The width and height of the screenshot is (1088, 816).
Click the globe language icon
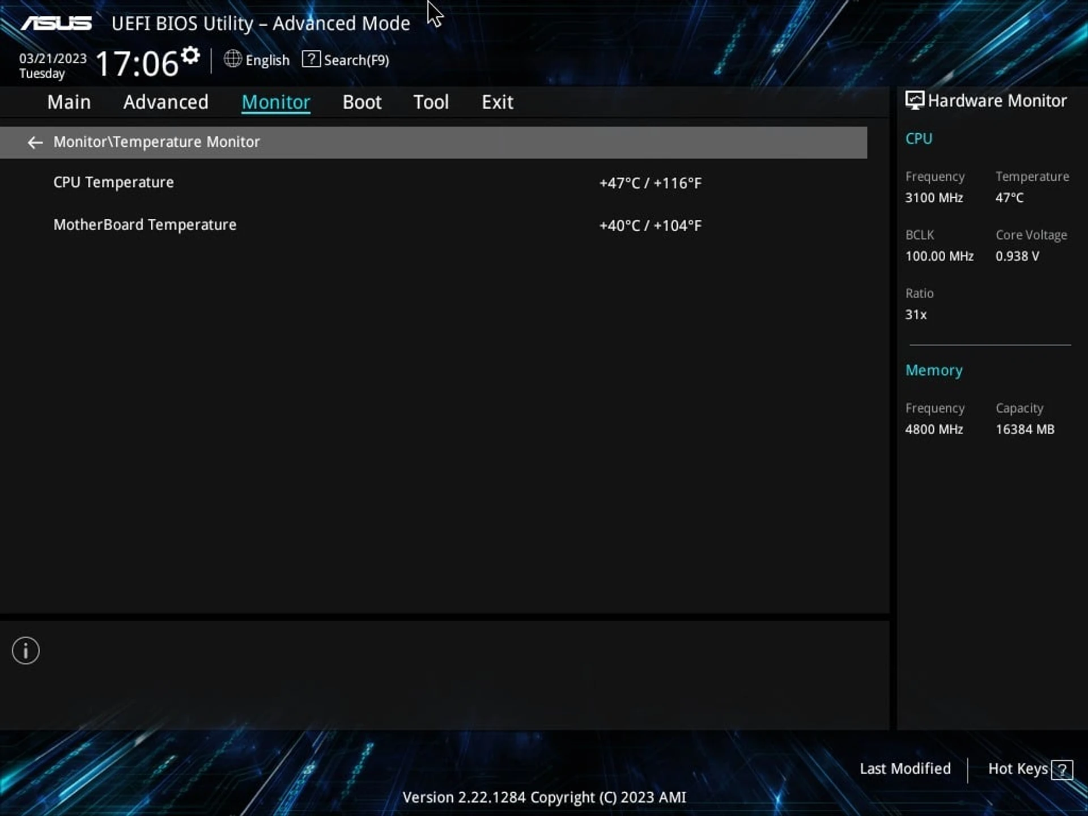point(232,59)
